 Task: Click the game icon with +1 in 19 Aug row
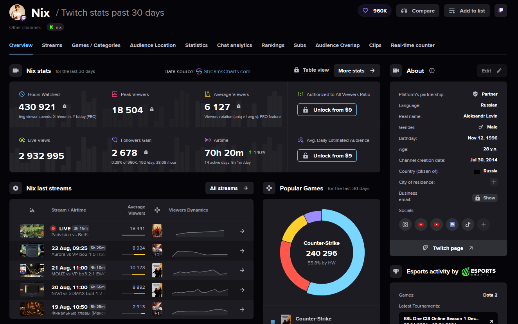click(x=157, y=310)
